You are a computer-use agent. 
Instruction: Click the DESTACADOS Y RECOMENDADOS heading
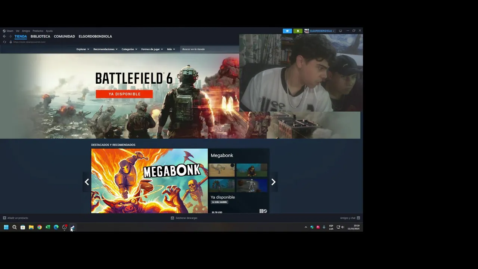[x=113, y=145]
